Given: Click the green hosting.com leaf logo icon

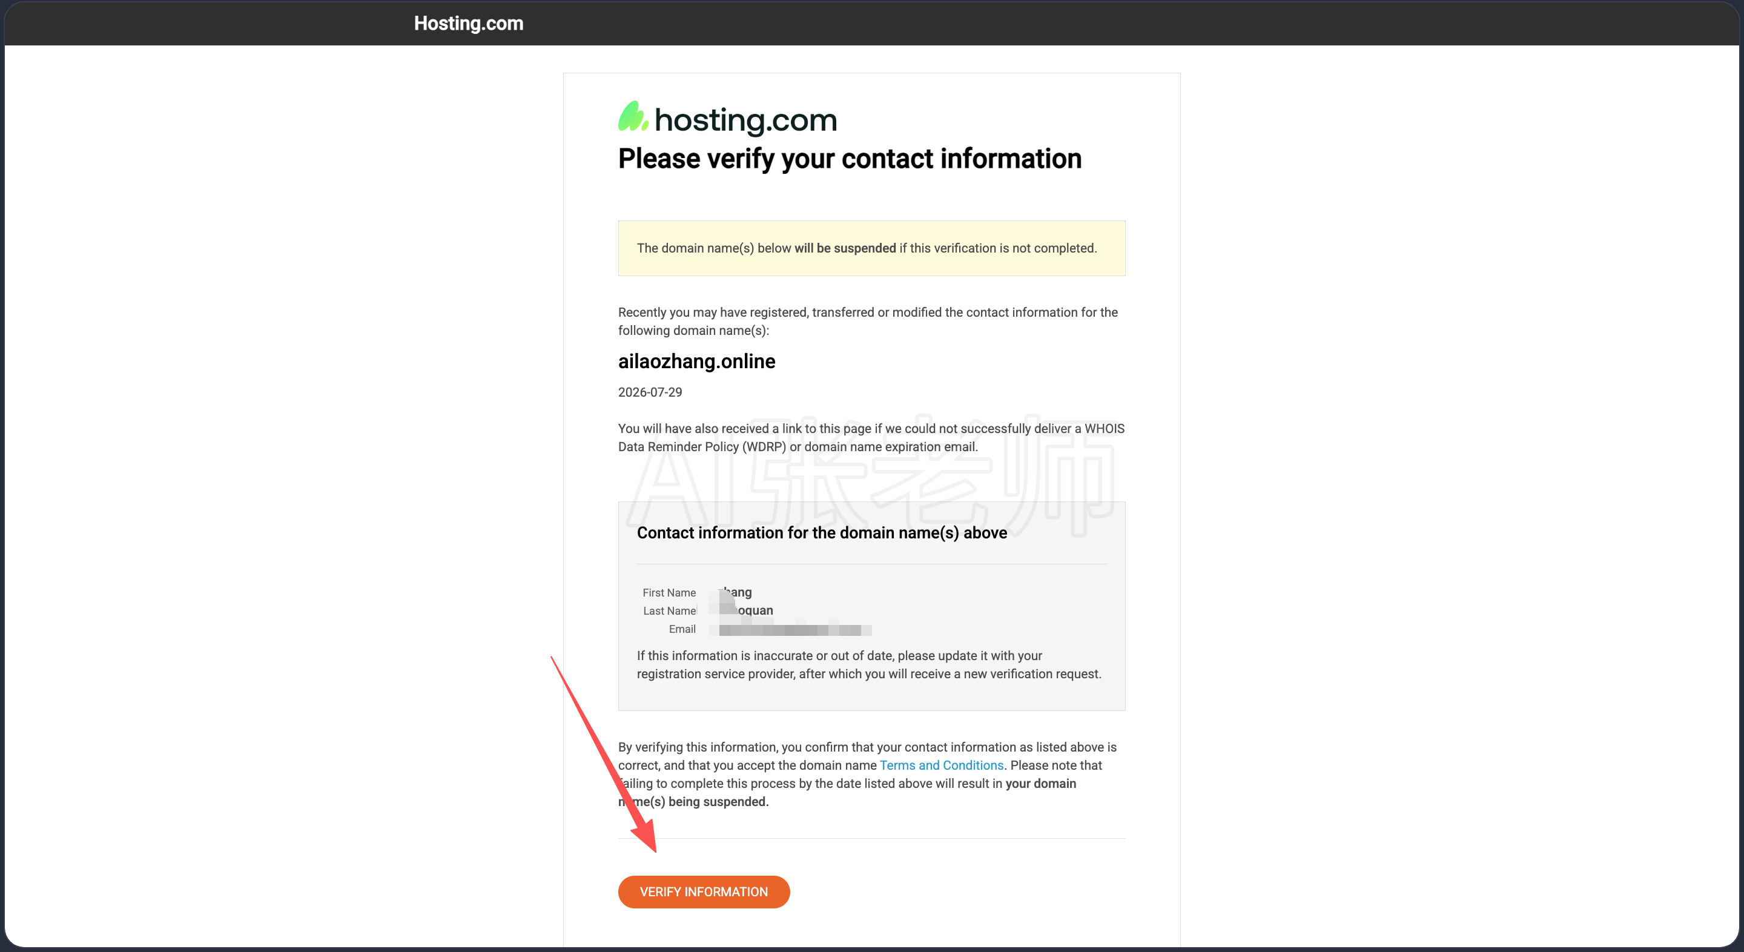Looking at the screenshot, I should [633, 116].
